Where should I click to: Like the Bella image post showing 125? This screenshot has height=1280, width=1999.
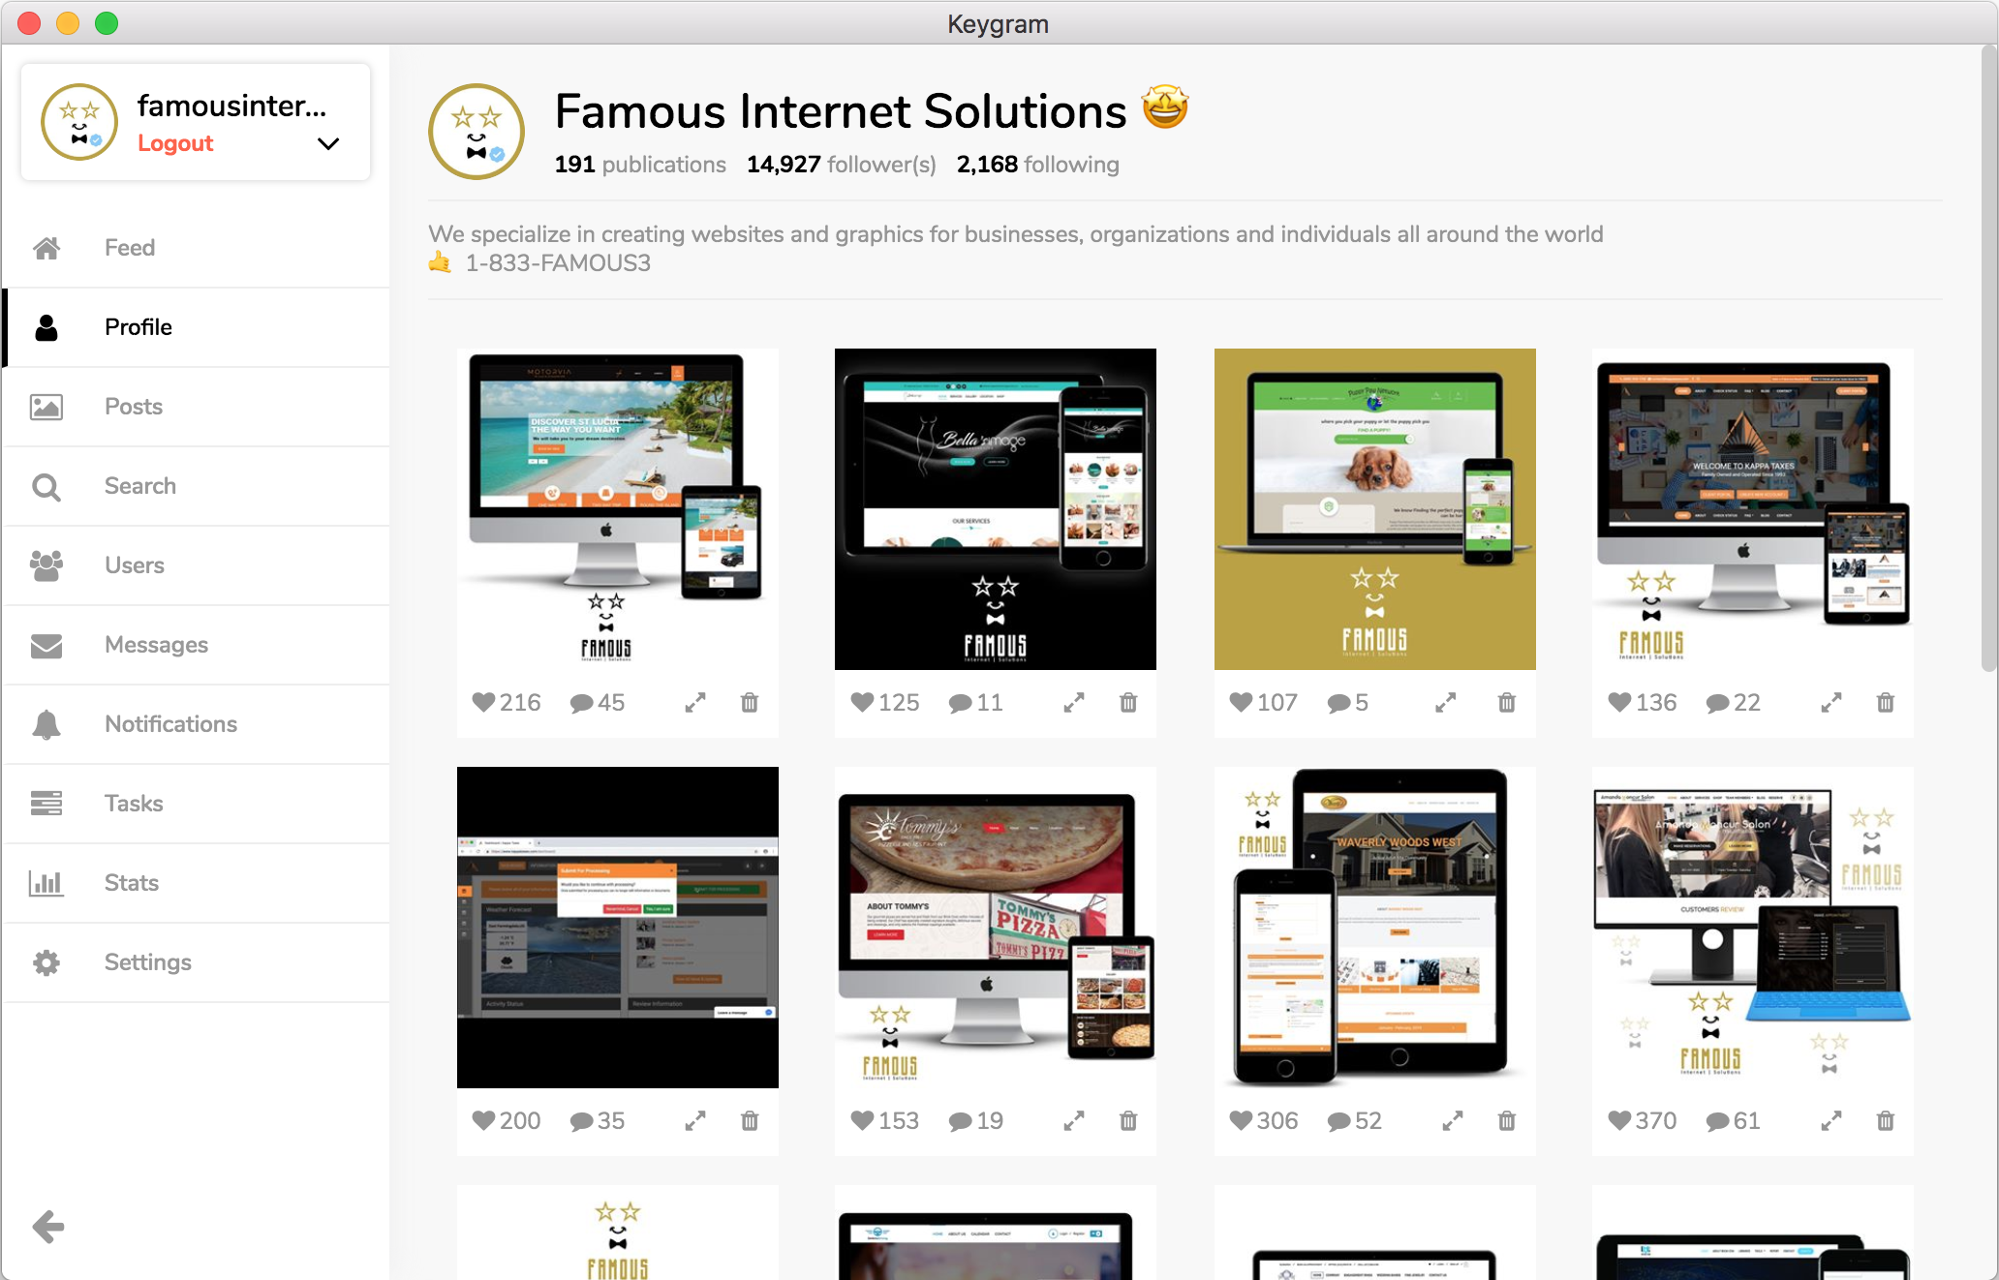[x=862, y=703]
